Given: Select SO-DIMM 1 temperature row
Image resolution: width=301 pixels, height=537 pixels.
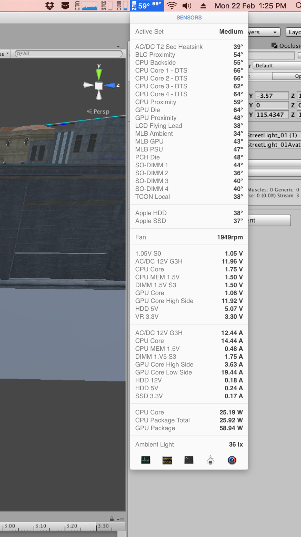Looking at the screenshot, I should coord(189,165).
